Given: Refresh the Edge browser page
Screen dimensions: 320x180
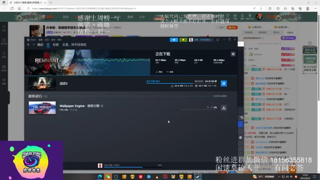Looking at the screenshot, I should coord(12,8).
